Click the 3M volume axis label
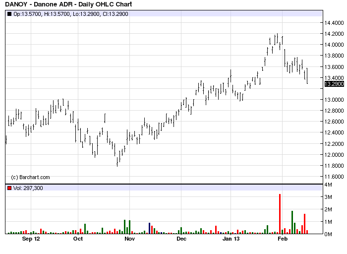The width and height of the screenshot is (347, 254). [328, 197]
